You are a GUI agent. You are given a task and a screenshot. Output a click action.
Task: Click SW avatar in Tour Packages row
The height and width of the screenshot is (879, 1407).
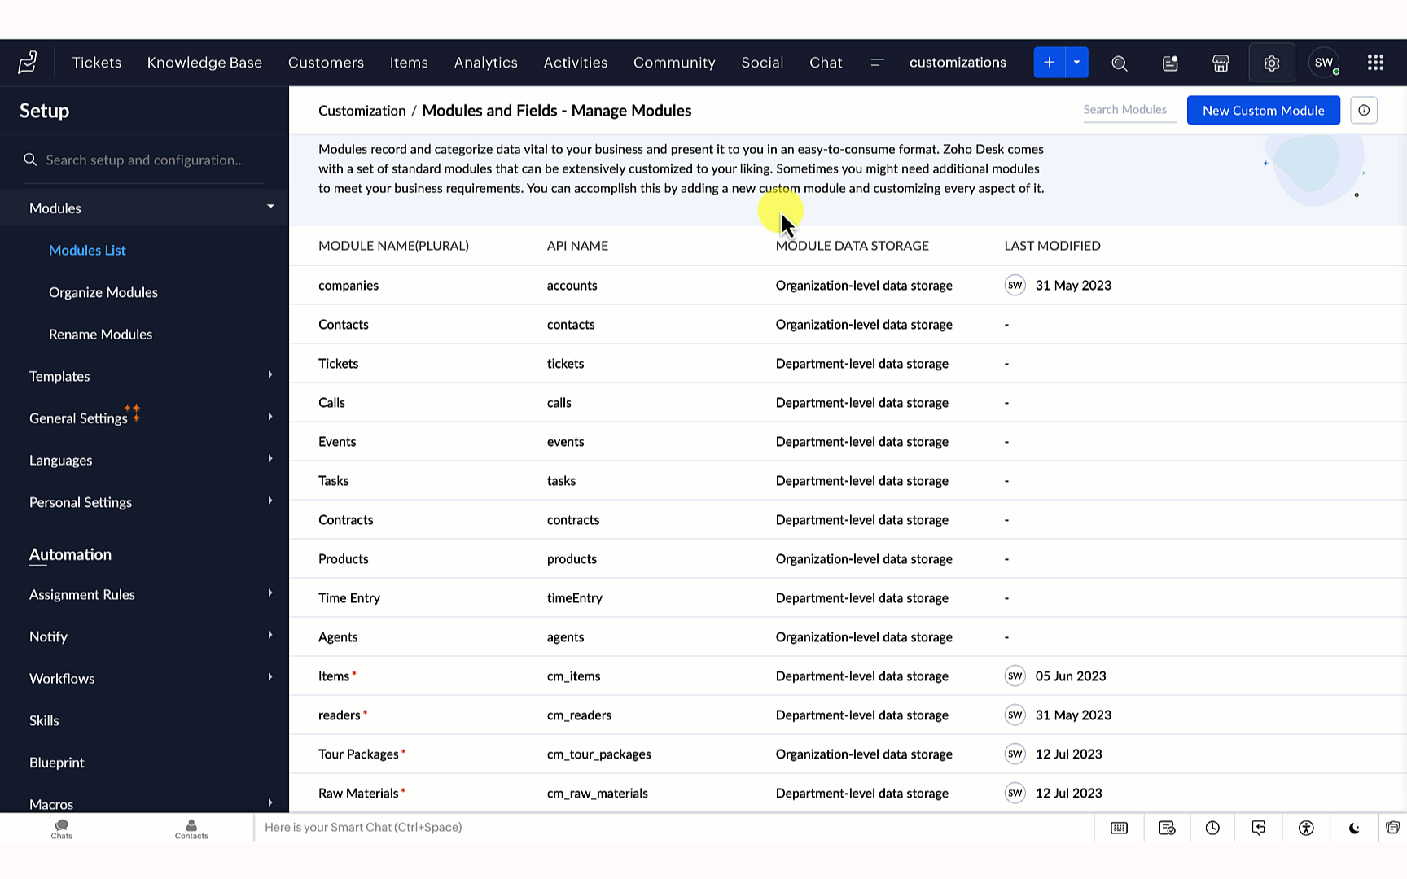[1015, 754]
